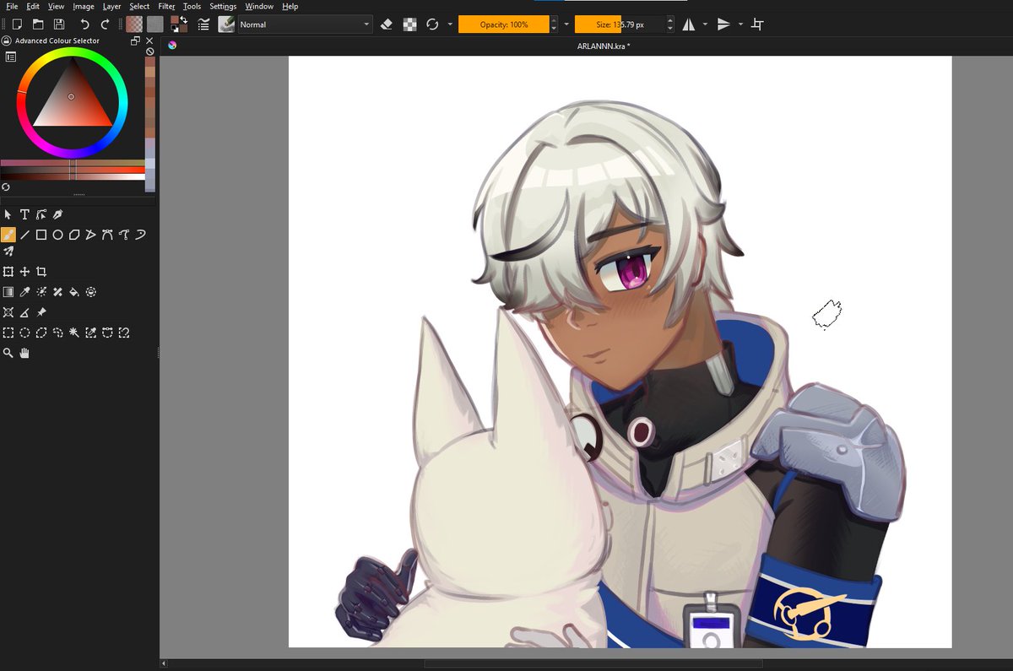Screen dimensions: 1013x671
Task: Select the Colour Sampler eyedropper tool
Action: pyautogui.click(x=24, y=292)
